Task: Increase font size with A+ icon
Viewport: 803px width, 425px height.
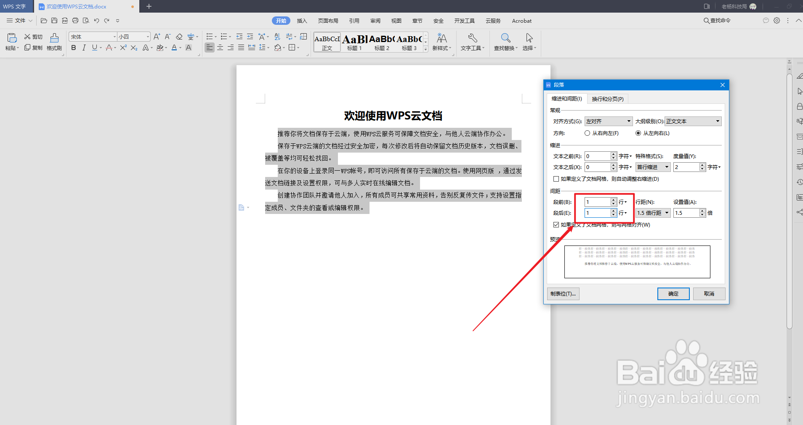Action: pyautogui.click(x=157, y=37)
